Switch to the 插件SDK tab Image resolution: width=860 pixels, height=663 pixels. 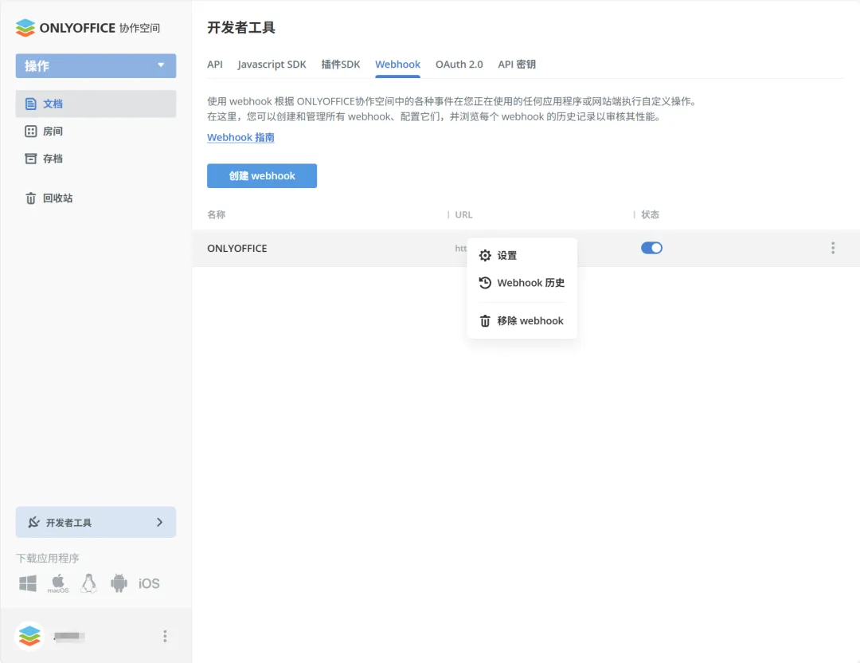(341, 65)
